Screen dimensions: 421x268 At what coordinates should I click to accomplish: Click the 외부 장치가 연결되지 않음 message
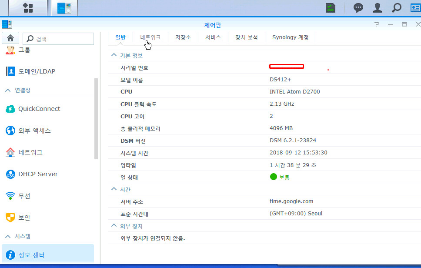point(153,238)
